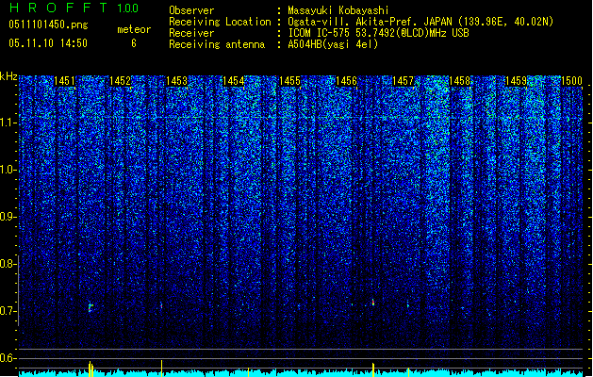The height and width of the screenshot is (377, 593).
Task: Click the 'Receiver' field label
Action: click(x=191, y=33)
